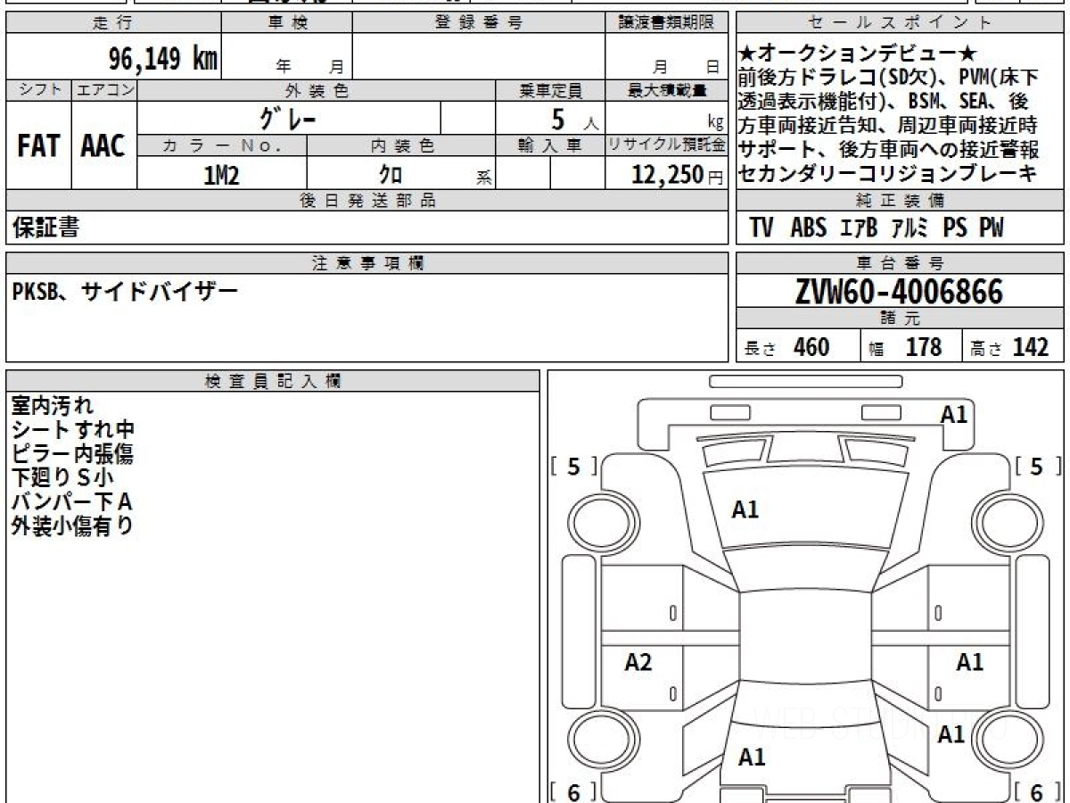Click the inspector note 外装小傷有り
Image resolution: width=1070 pixels, height=803 pixels.
pos(73,526)
